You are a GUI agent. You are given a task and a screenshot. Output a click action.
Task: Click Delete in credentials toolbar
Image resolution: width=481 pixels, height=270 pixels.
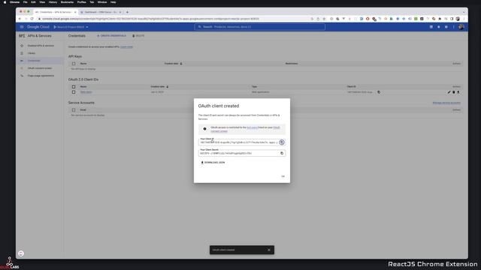coord(138,36)
